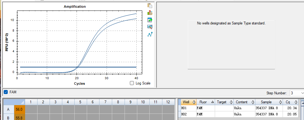304x120 pixels.
Task: Select orange well showing 55.8
Action: tap(20, 117)
